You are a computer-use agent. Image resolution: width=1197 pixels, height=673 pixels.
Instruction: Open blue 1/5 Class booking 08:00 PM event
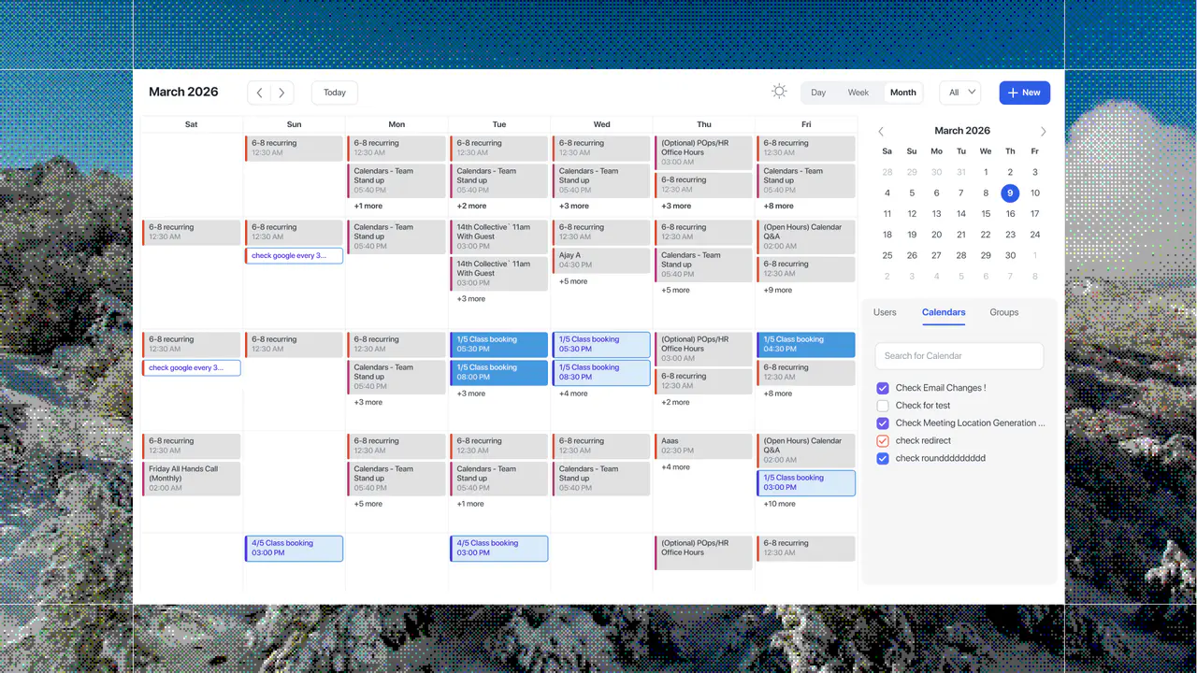point(499,373)
